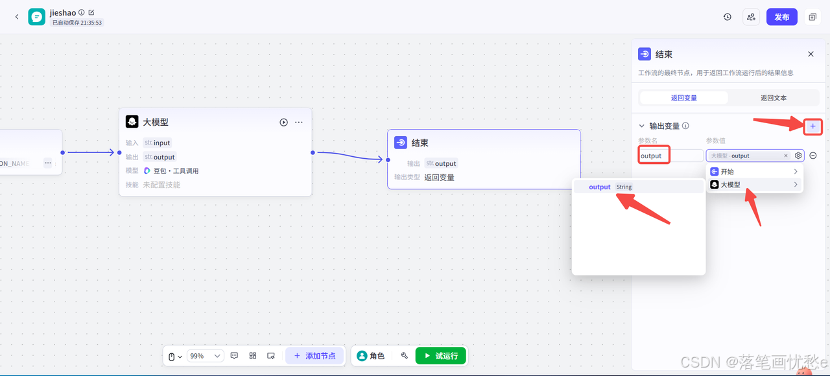Click the gear icon beside 大模型 - output value
Viewport: 830px width, 376px height.
click(x=798, y=156)
